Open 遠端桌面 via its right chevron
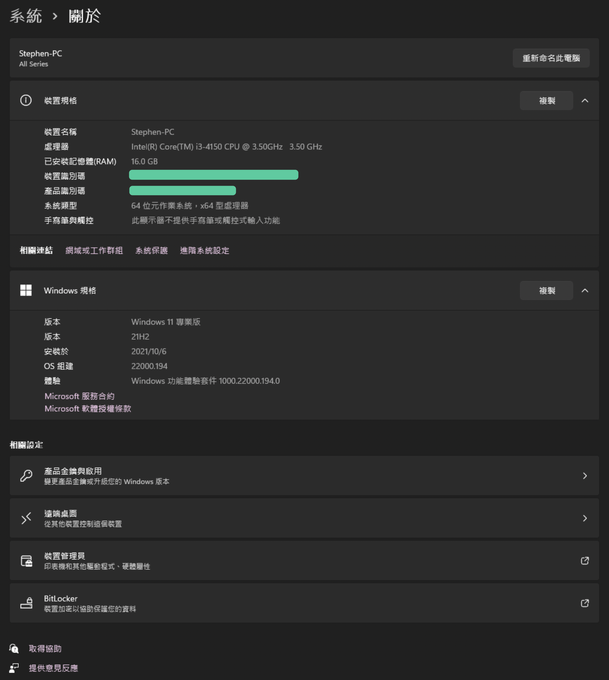 point(585,518)
